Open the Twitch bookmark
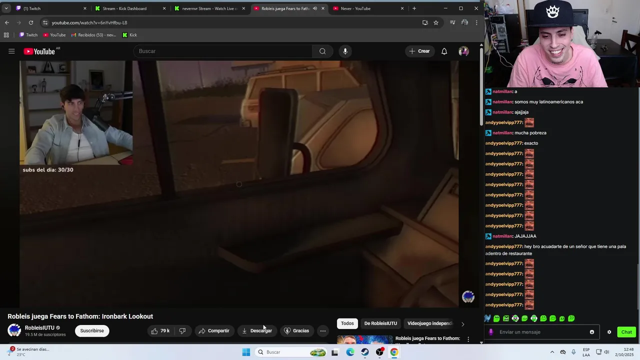This screenshot has height=360, width=640. (28, 35)
